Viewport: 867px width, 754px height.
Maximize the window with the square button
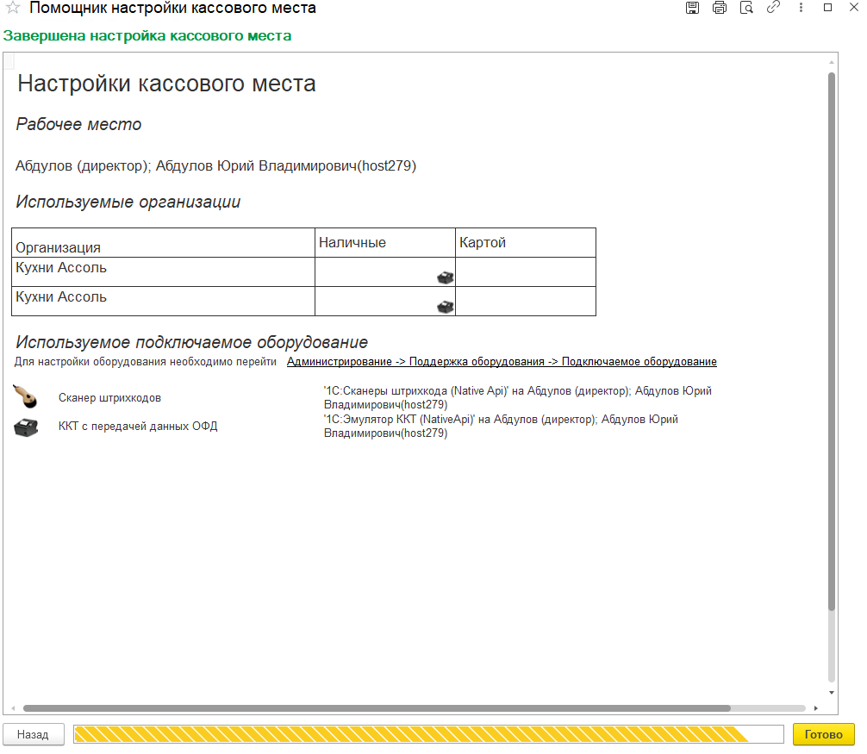[828, 8]
